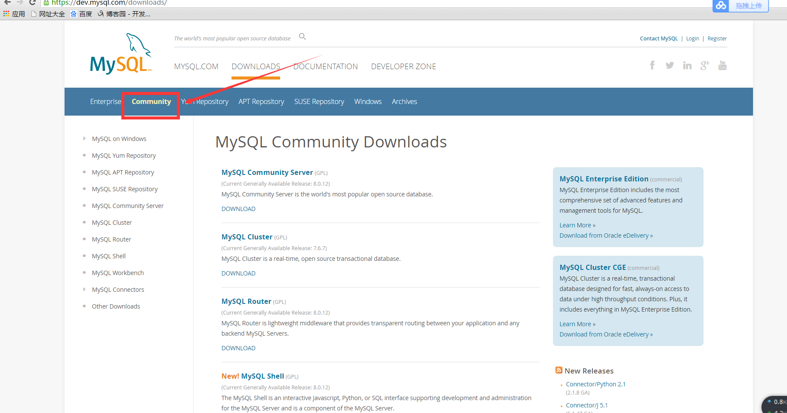
Task: Click the MySQL dolphin logo
Action: click(x=120, y=54)
